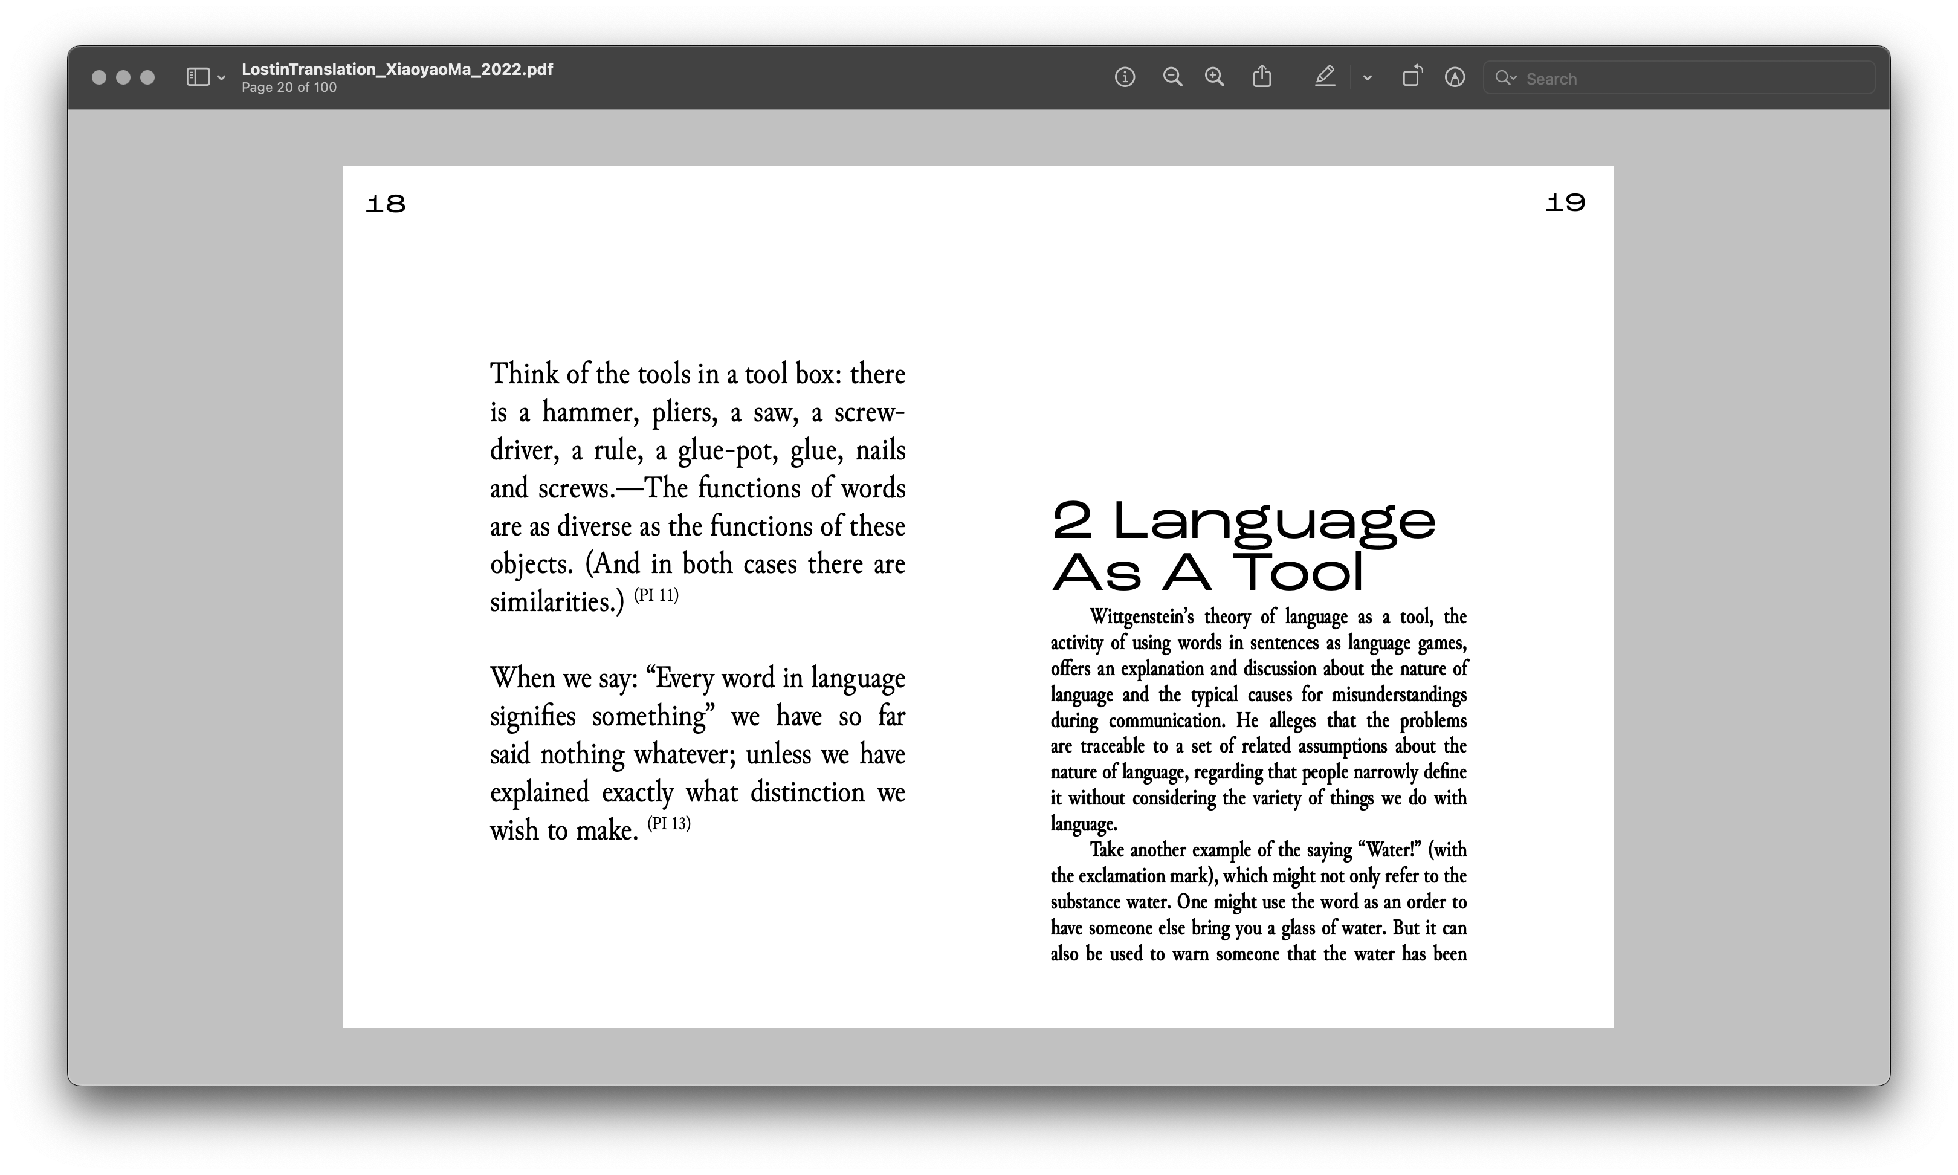The image size is (1958, 1175).
Task: Click the "2 Language As A Tool" heading
Action: (x=1242, y=546)
